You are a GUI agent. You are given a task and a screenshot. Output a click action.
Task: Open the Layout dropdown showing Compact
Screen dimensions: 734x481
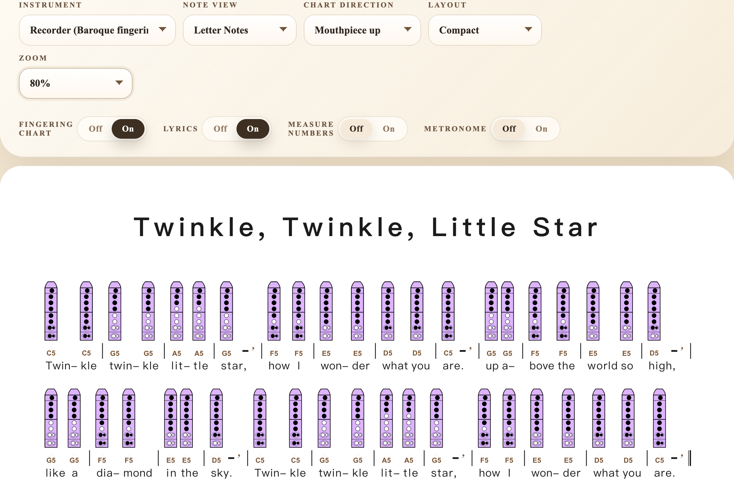coord(484,30)
